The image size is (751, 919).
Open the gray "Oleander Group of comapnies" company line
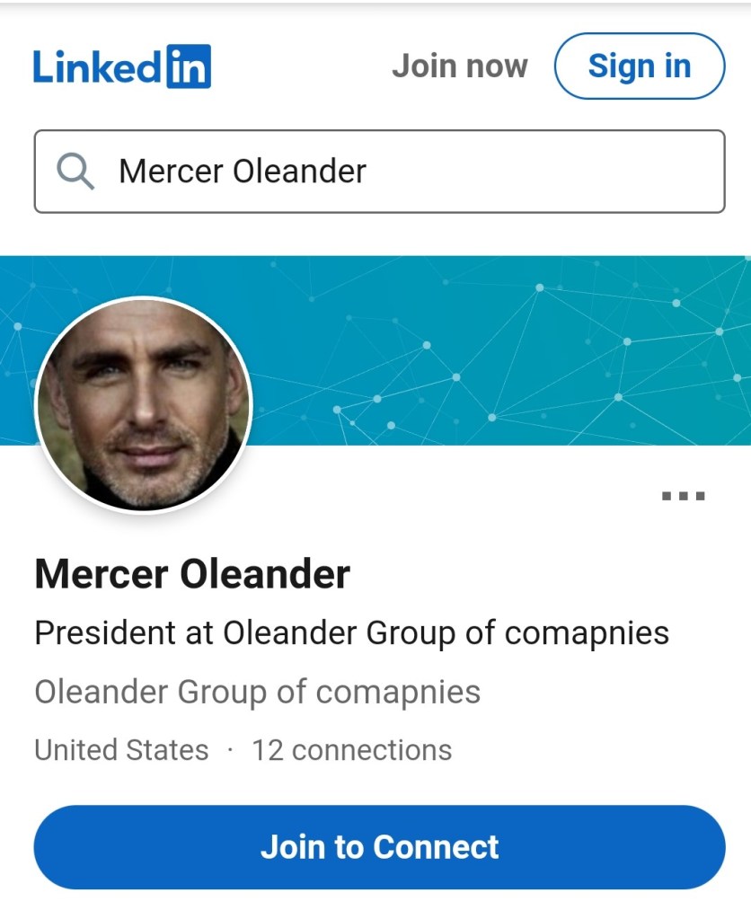click(257, 693)
